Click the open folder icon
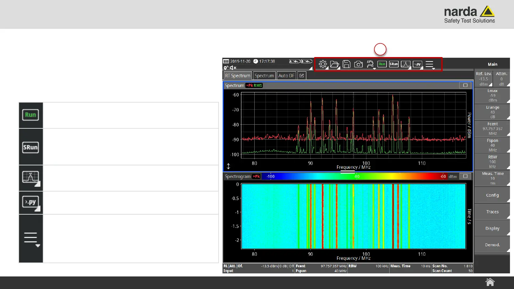514x289 pixels. click(x=335, y=64)
